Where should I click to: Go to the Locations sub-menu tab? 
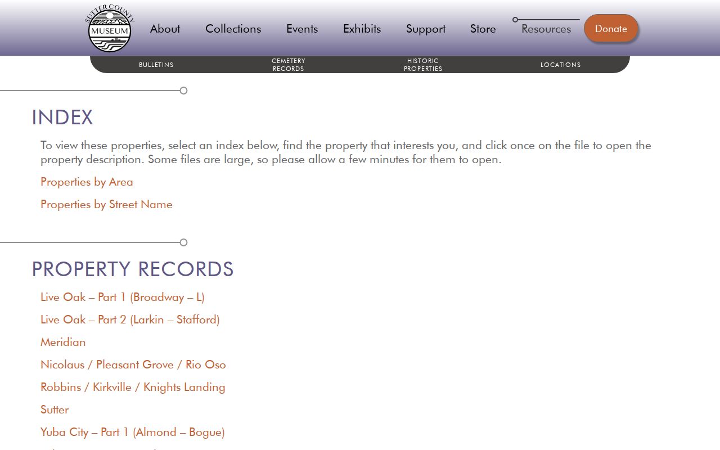(x=561, y=65)
